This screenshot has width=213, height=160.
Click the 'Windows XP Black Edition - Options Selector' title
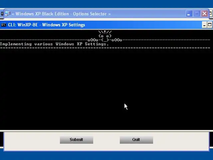61,14
